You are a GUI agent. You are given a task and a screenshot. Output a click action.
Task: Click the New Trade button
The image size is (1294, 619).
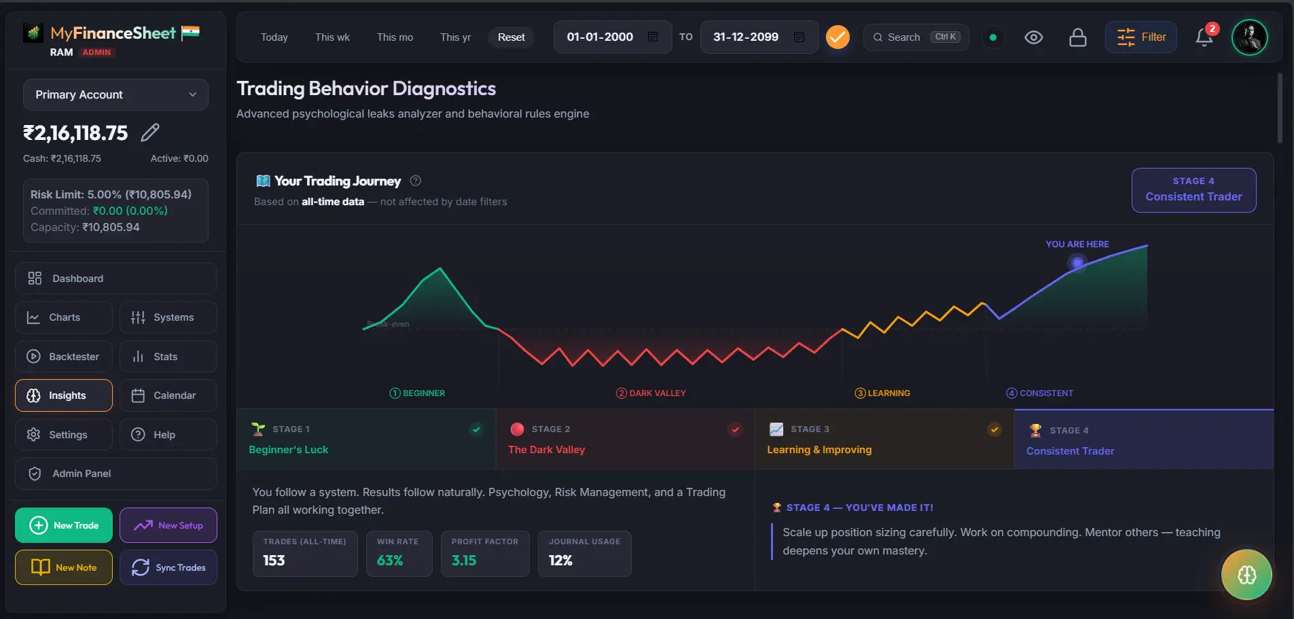click(64, 525)
